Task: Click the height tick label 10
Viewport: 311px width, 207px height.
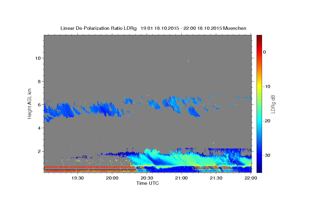Action: pyautogui.click(x=38, y=58)
